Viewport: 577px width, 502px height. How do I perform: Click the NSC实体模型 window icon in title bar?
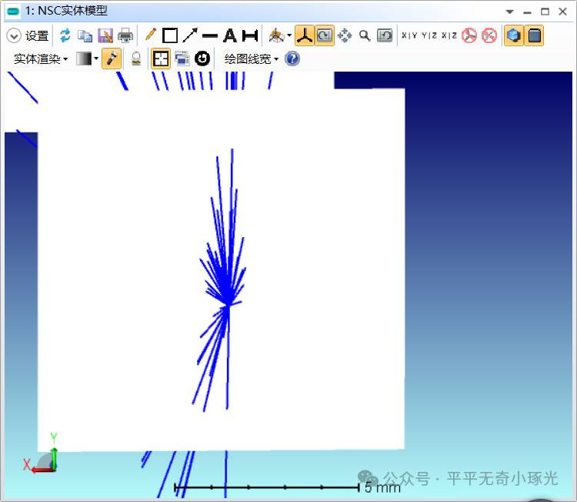click(13, 12)
